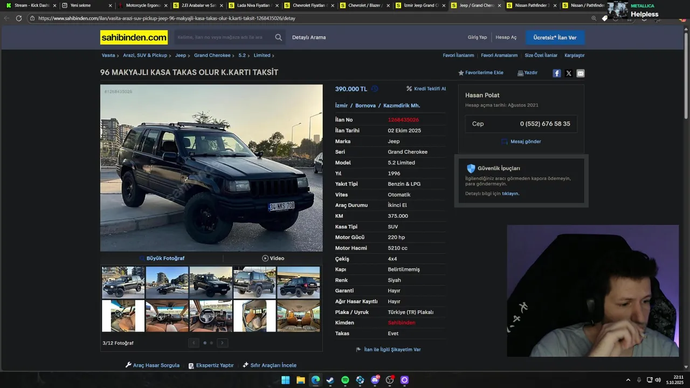690x388 pixels.
Task: Click the main Jeep photo
Action: click(211, 168)
